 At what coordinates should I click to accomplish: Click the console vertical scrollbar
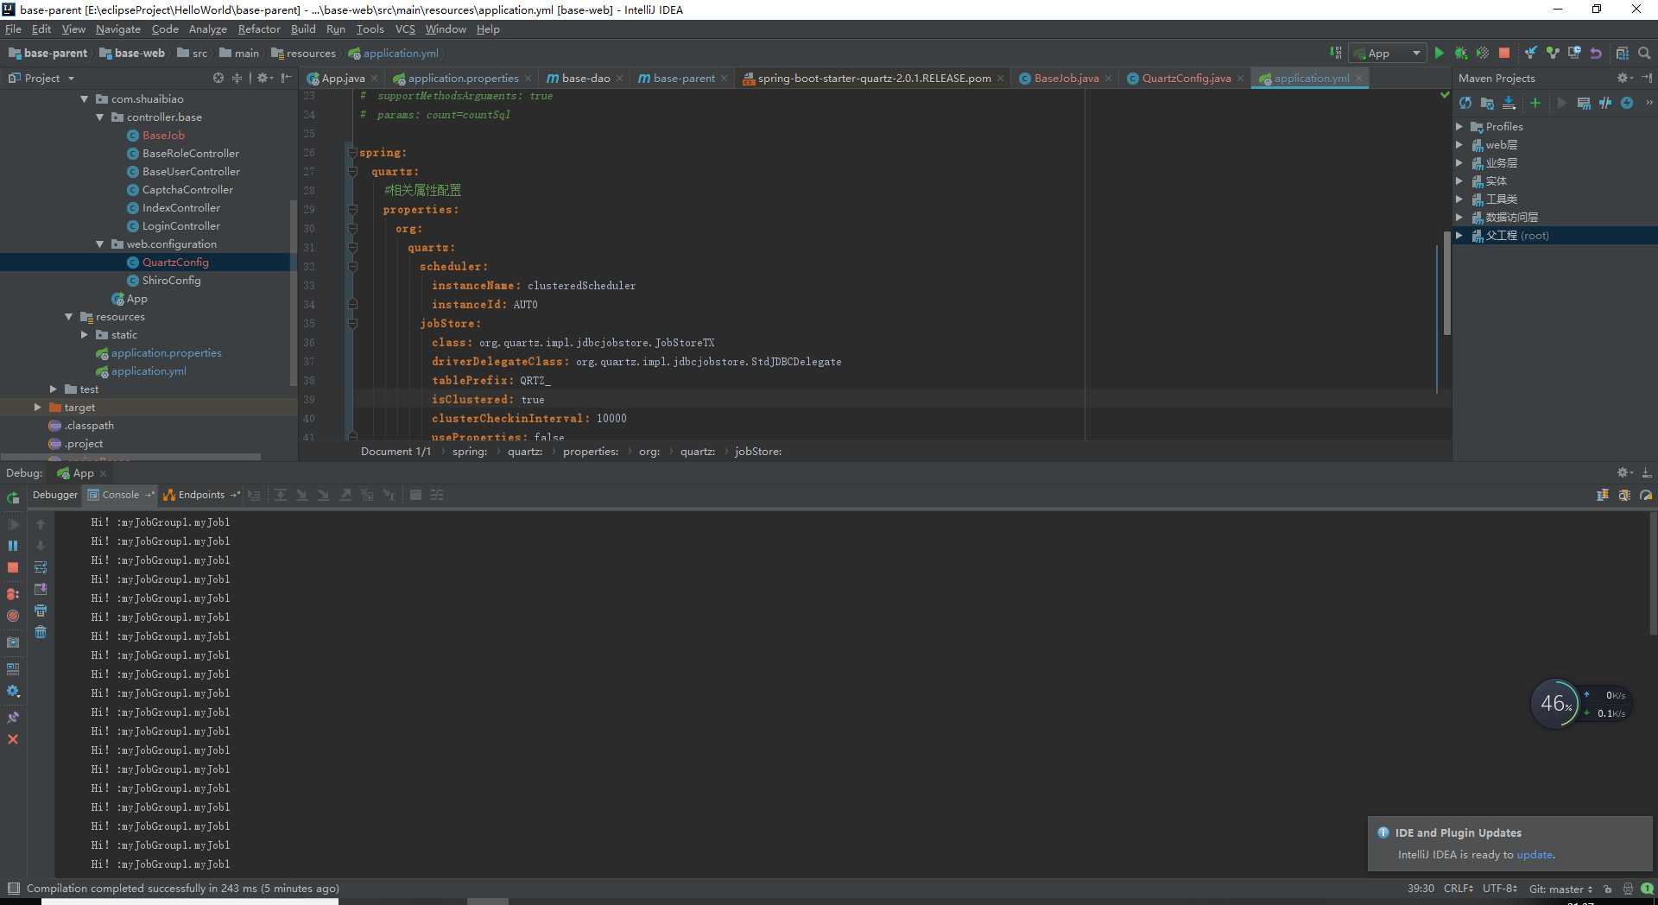(1653, 574)
